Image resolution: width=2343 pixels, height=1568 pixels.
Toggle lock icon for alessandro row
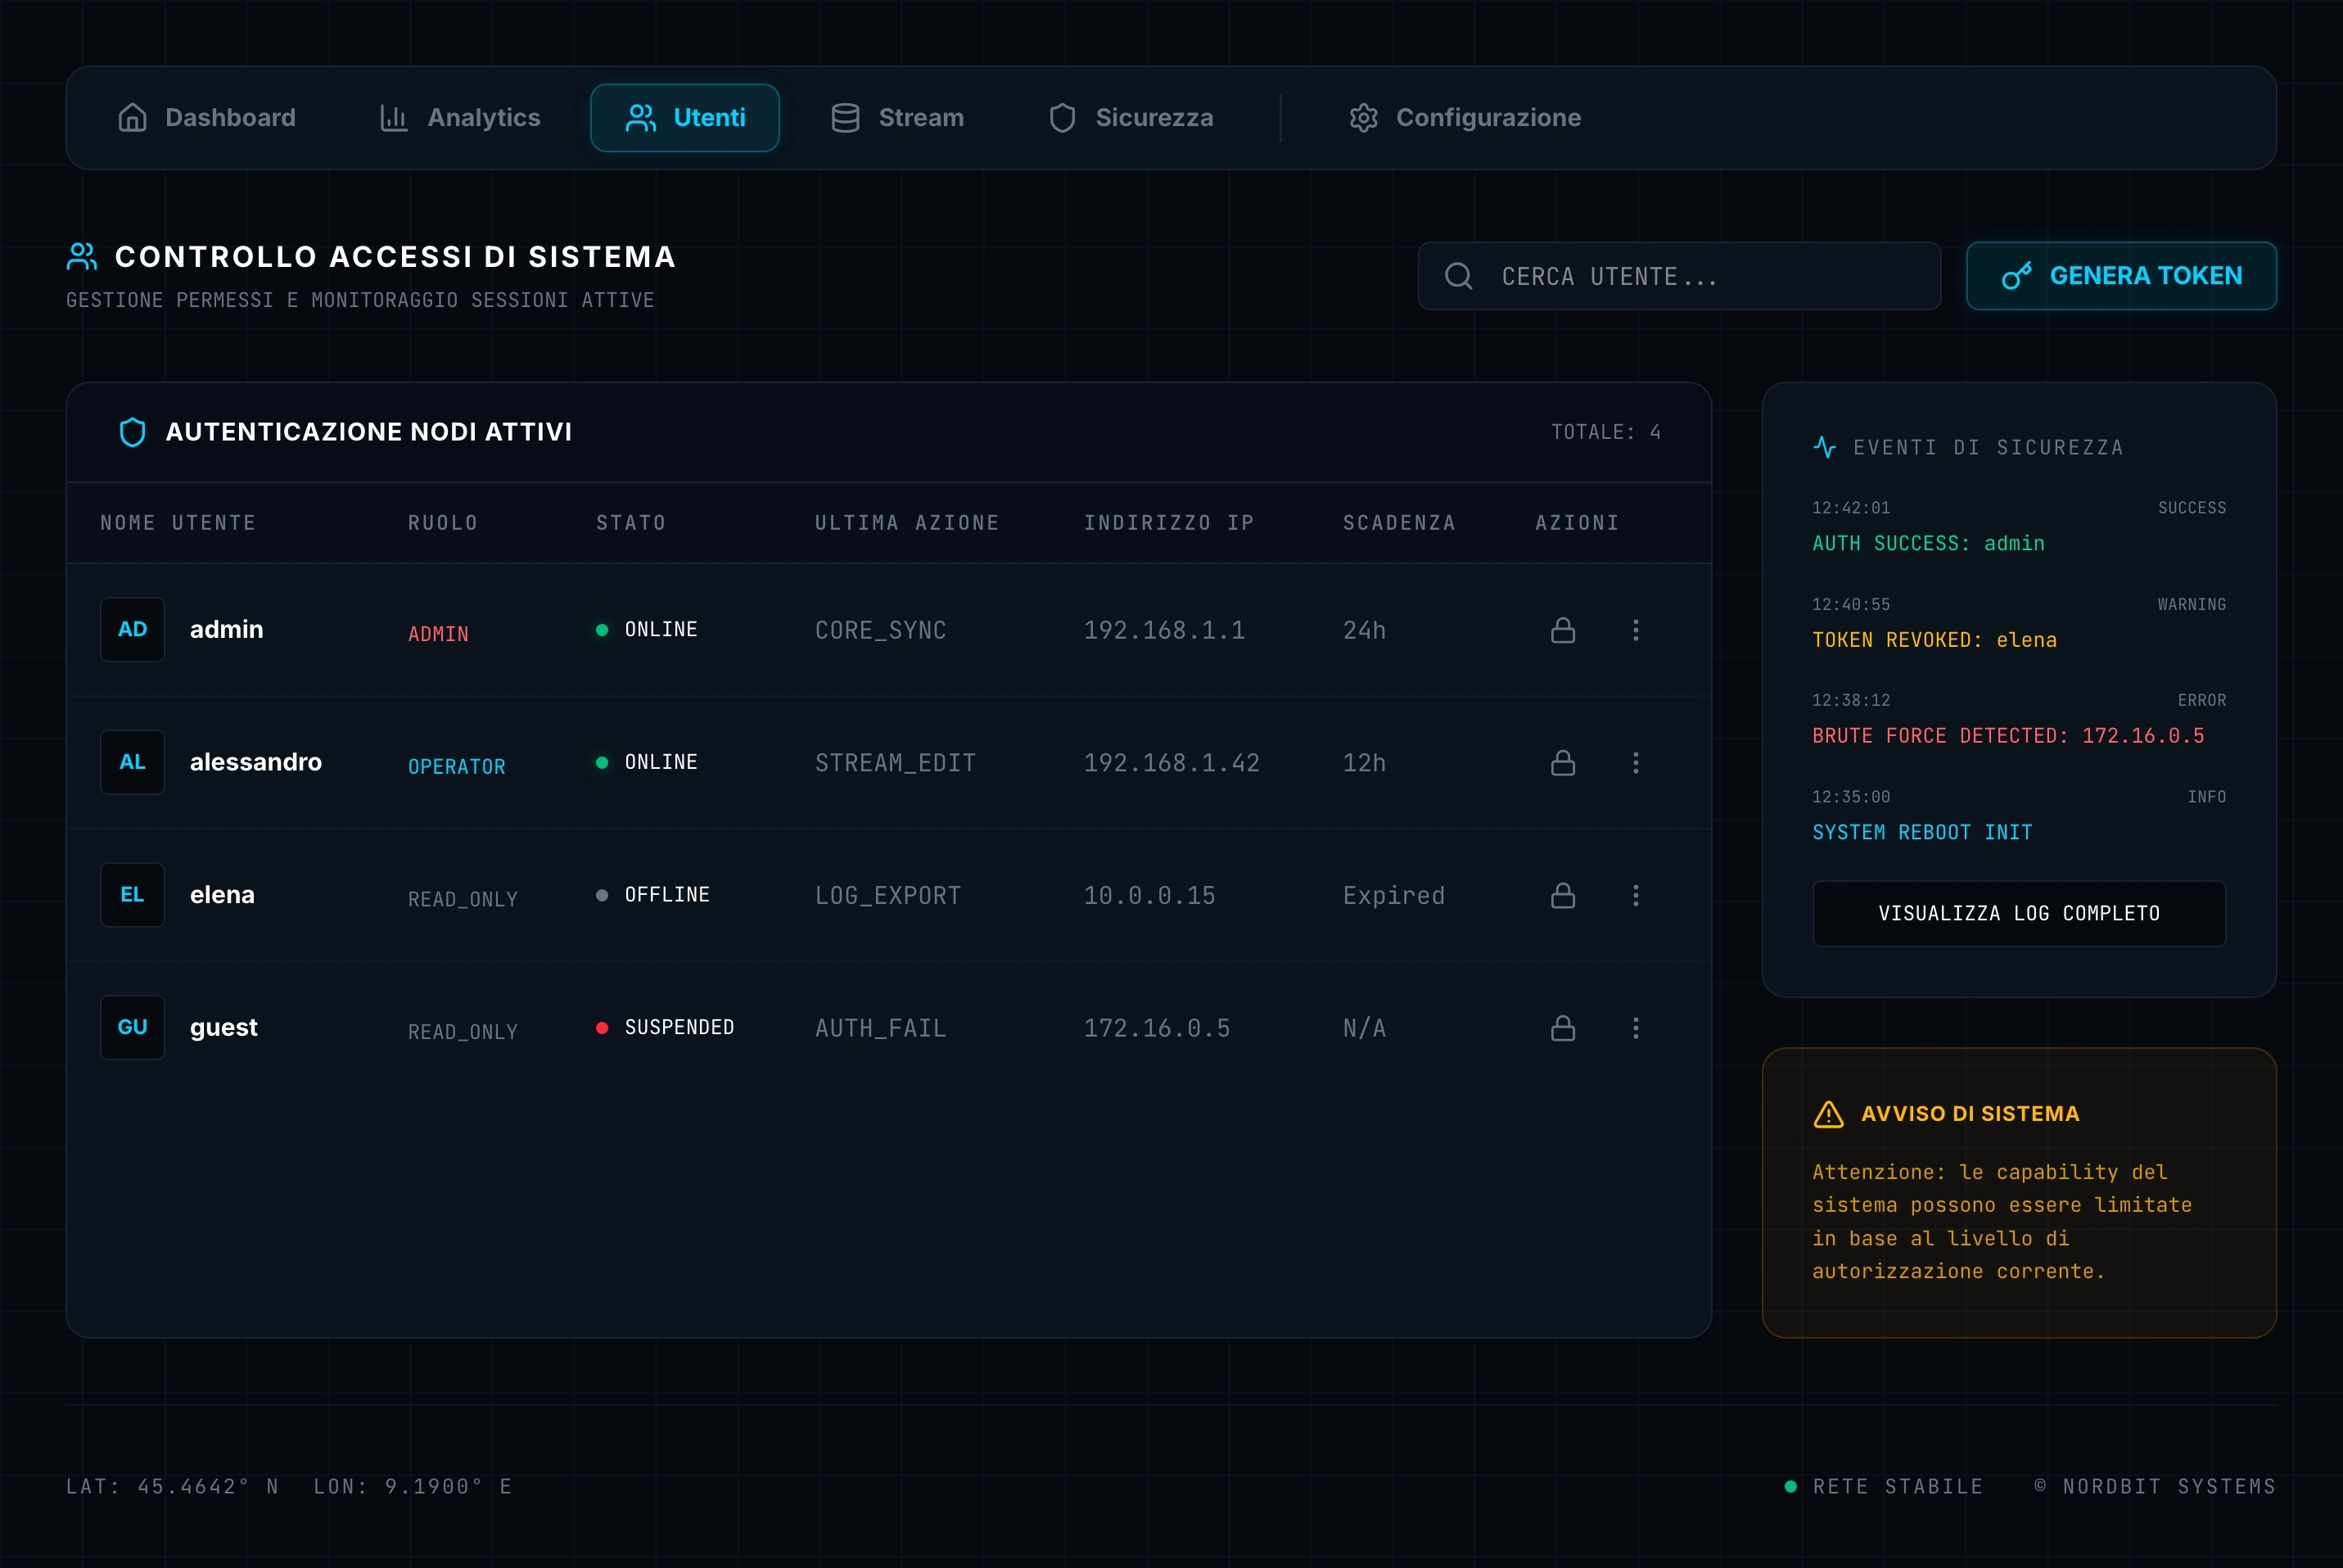1562,763
